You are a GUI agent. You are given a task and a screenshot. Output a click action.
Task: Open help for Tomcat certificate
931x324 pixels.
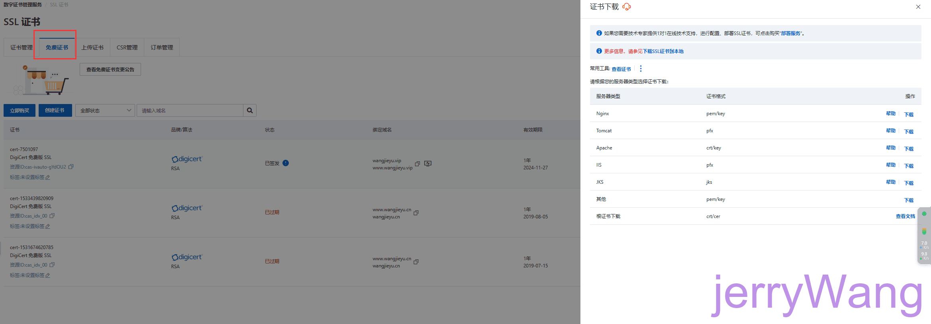[890, 131]
